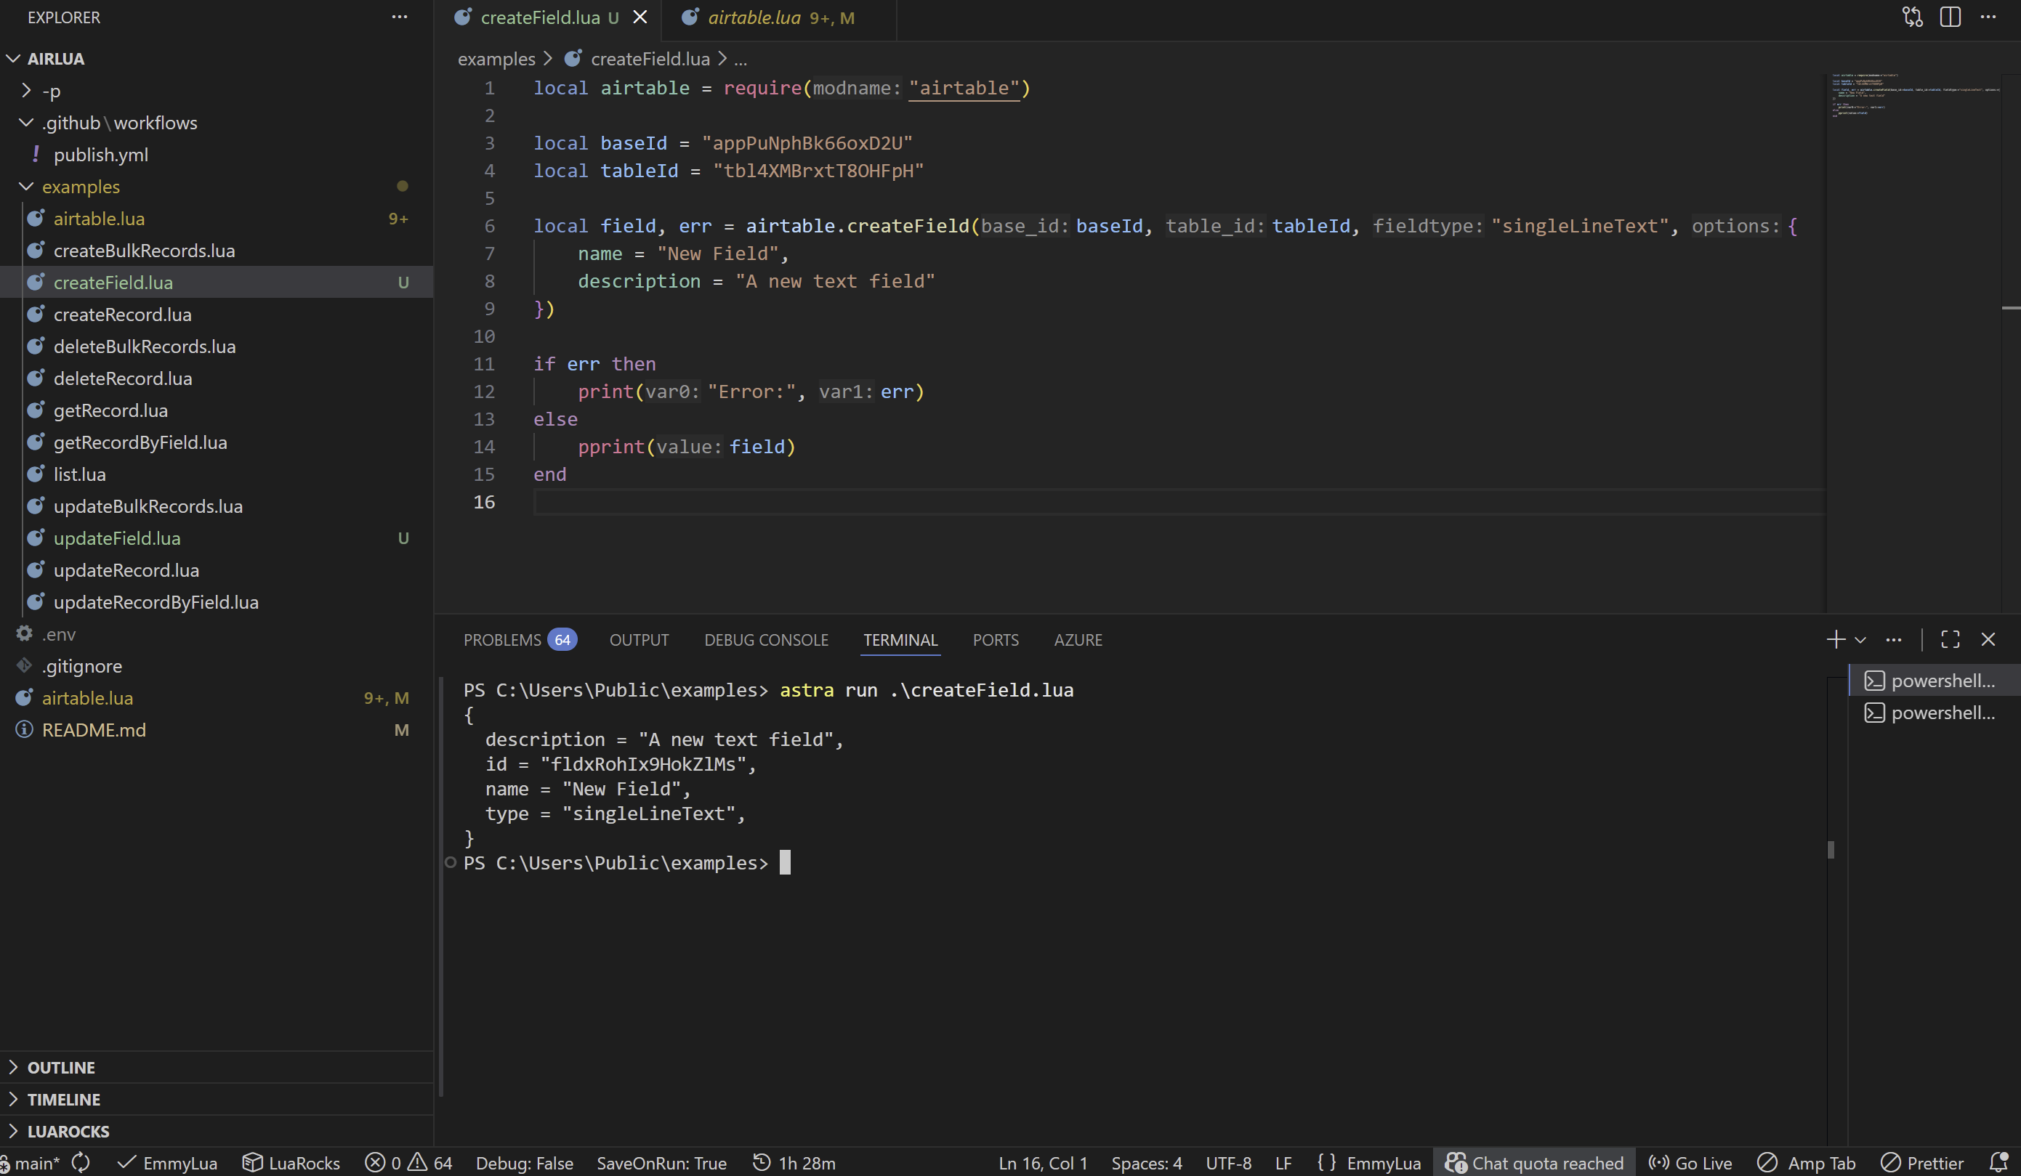Viewport: 2021px width, 1176px height.
Task: Open the terminal launch profile dropdown arrow
Action: 1860,640
